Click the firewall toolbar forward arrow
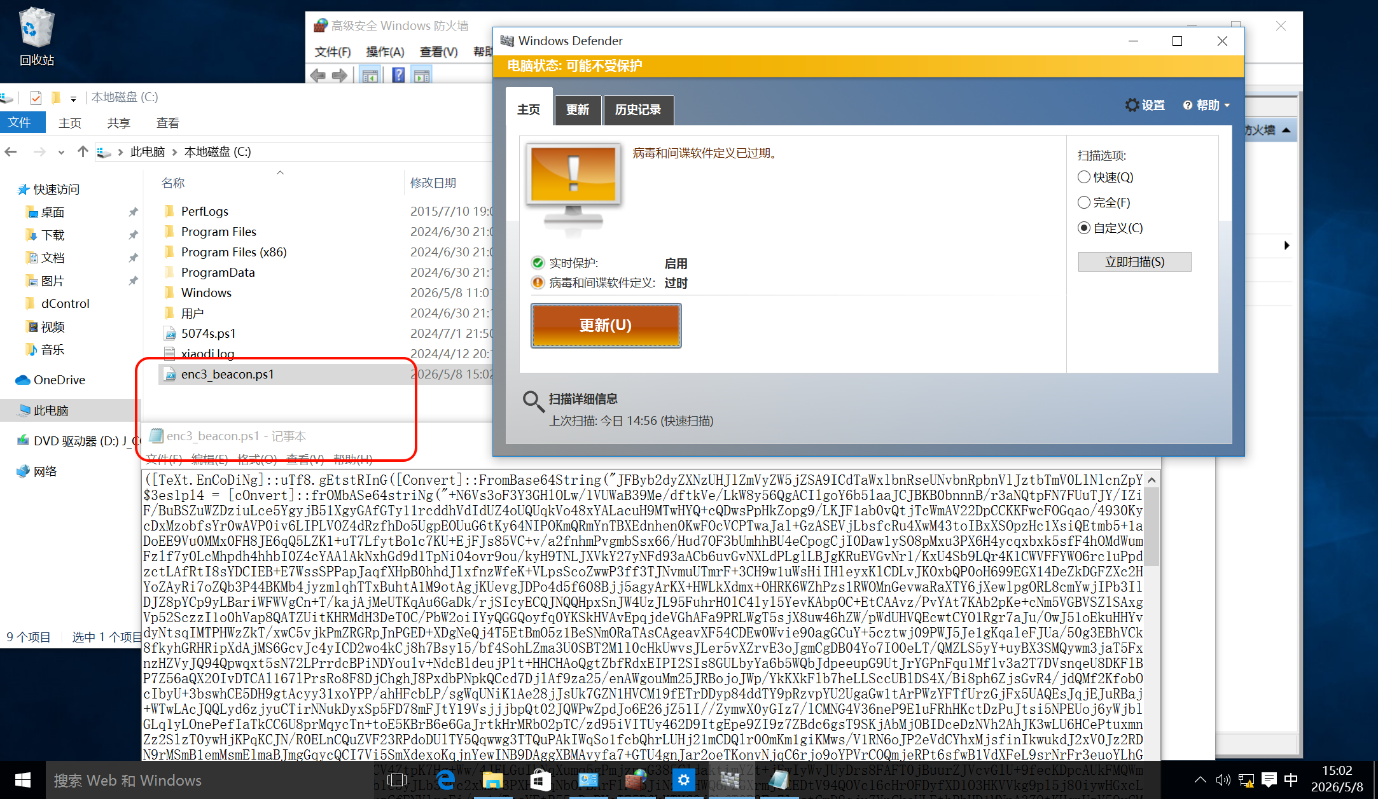Image resolution: width=1378 pixels, height=799 pixels. pos(340,76)
